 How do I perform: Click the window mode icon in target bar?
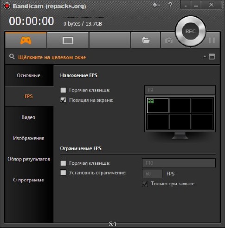point(212,57)
